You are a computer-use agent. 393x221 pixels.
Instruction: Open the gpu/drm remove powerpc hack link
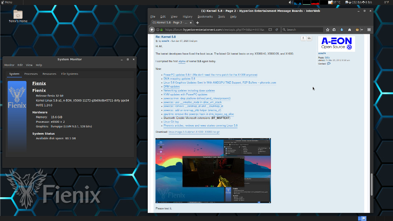coord(198,114)
